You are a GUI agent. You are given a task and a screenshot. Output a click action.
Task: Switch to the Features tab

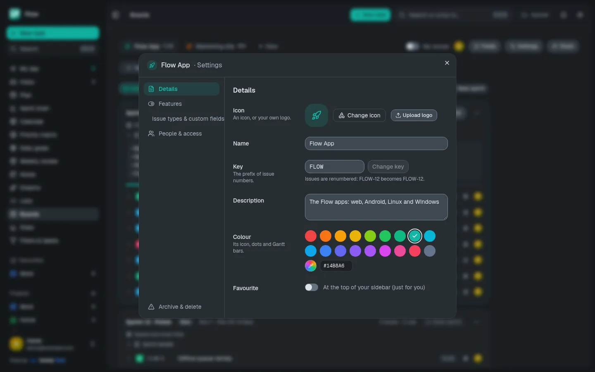click(x=181, y=104)
